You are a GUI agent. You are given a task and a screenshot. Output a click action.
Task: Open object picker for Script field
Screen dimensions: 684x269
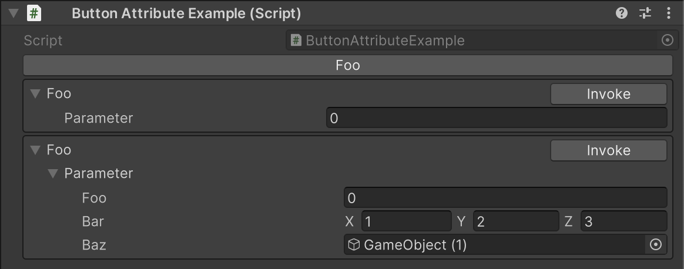pyautogui.click(x=668, y=40)
